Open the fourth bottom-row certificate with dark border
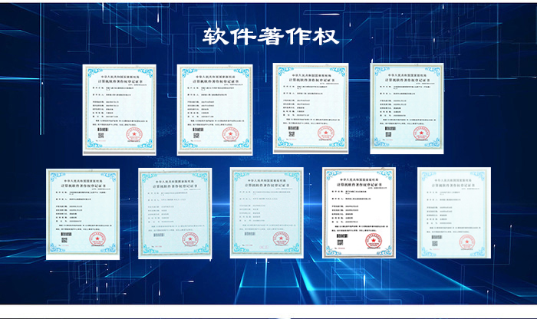537x319 pixels. pos(360,212)
